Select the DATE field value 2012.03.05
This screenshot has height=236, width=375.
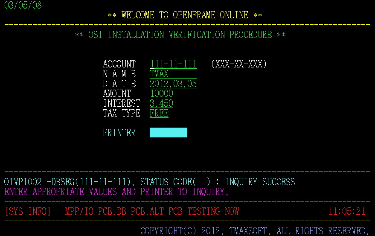173,84
